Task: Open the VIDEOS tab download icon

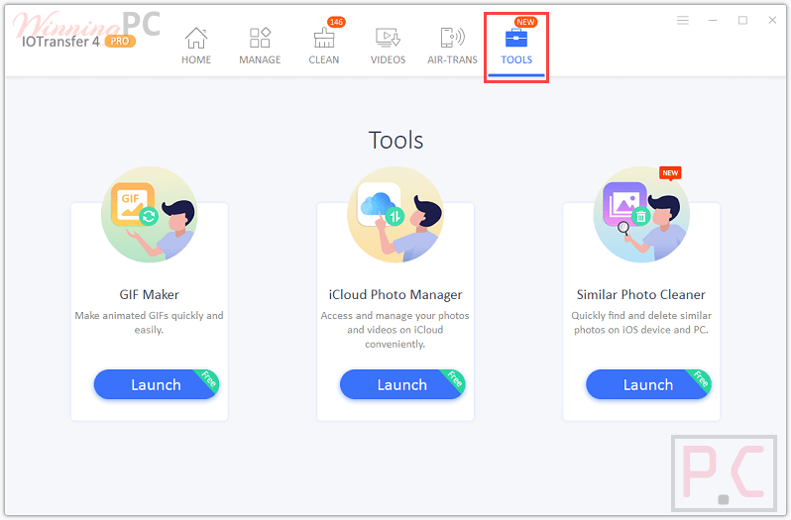Action: [x=388, y=38]
